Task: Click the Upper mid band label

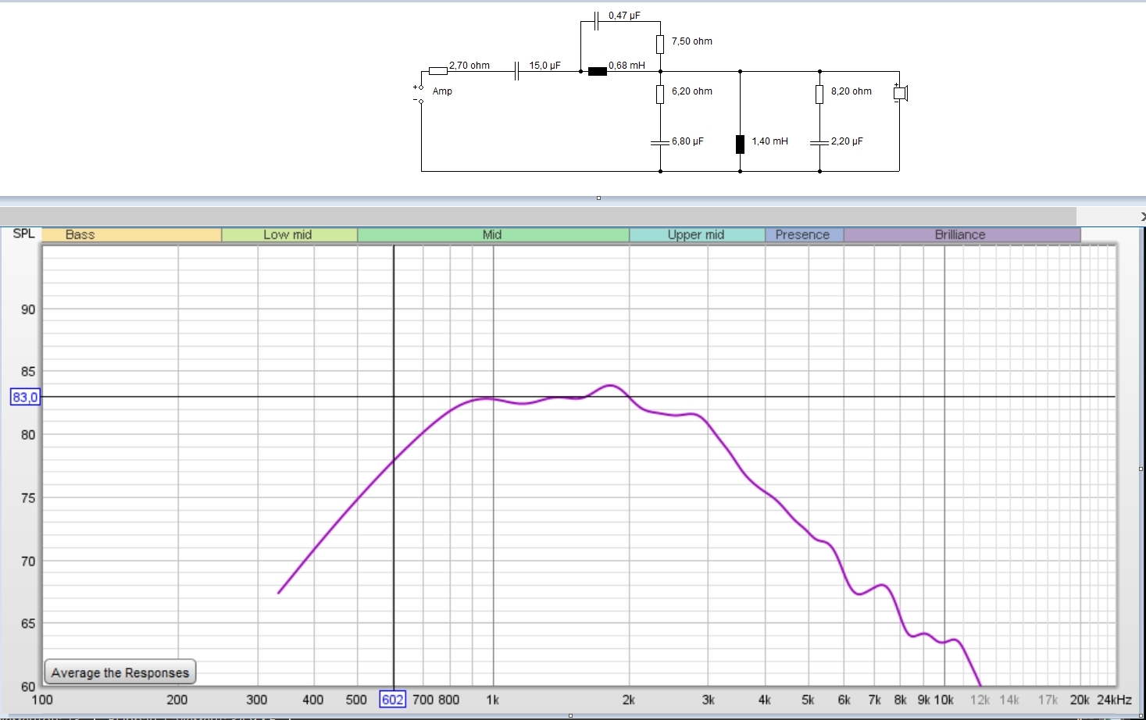Action: point(697,234)
